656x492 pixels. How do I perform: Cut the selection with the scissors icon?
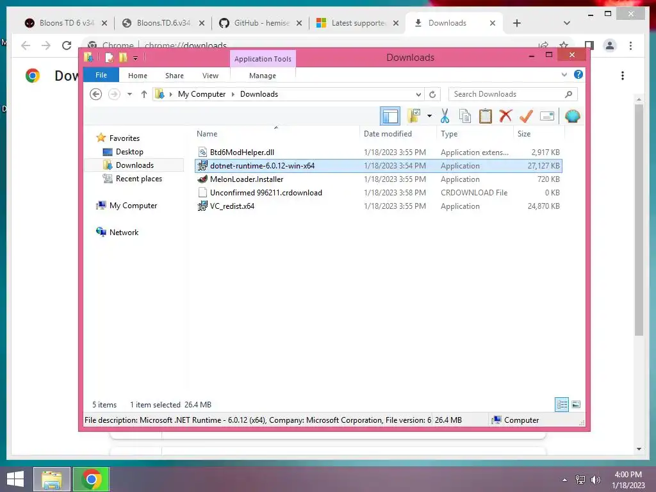445,116
